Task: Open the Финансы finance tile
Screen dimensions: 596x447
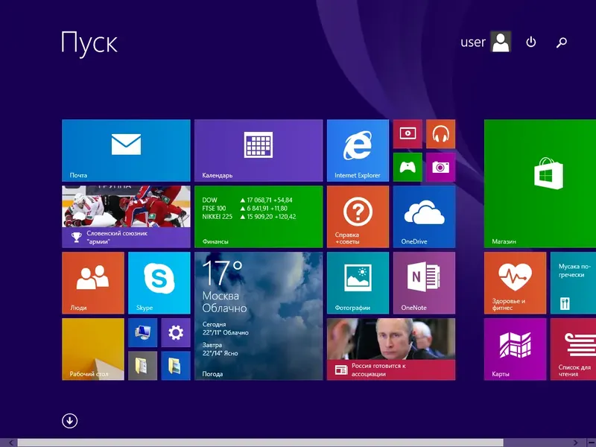Action: (x=259, y=217)
